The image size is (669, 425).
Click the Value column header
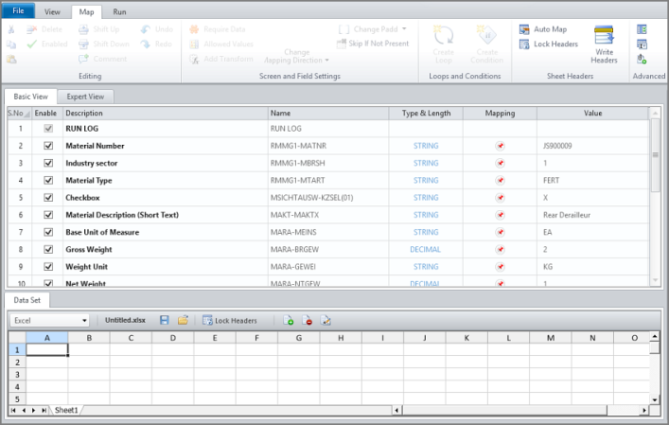(592, 113)
